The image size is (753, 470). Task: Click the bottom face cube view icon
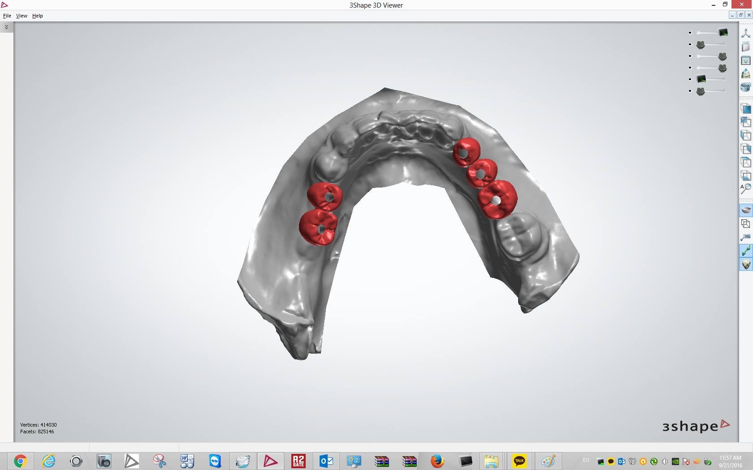pyautogui.click(x=745, y=175)
